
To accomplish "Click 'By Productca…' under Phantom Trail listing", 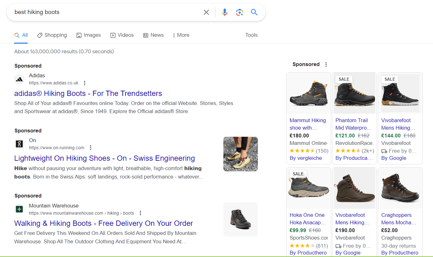I will tap(354, 158).
